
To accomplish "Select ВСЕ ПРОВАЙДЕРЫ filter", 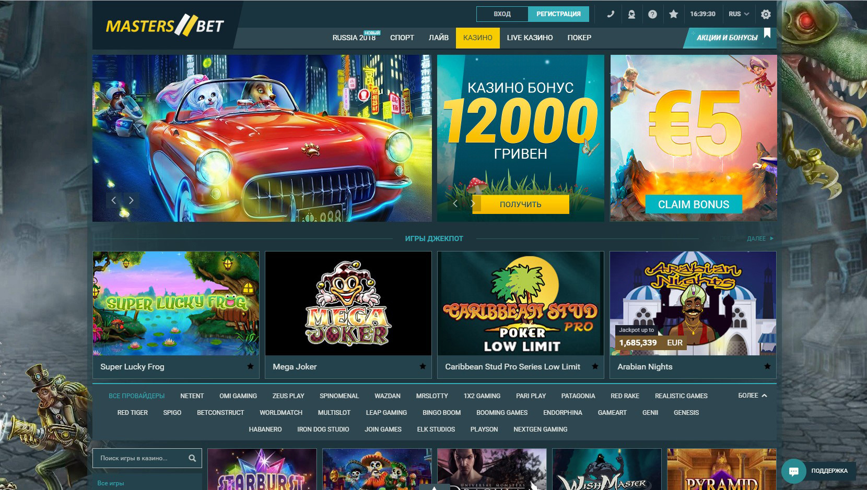I will [136, 396].
